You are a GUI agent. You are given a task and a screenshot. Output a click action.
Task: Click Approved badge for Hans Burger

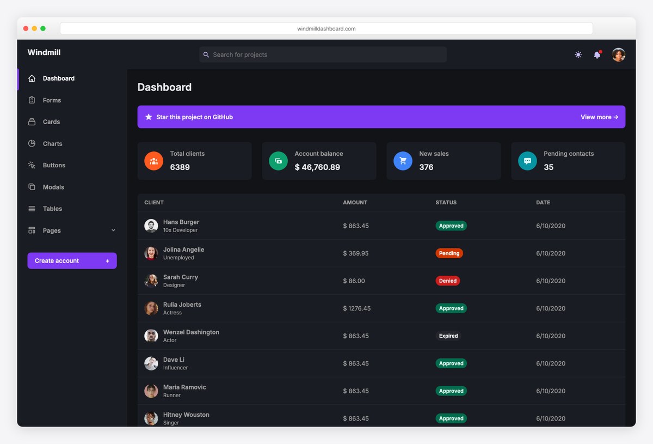pyautogui.click(x=451, y=226)
